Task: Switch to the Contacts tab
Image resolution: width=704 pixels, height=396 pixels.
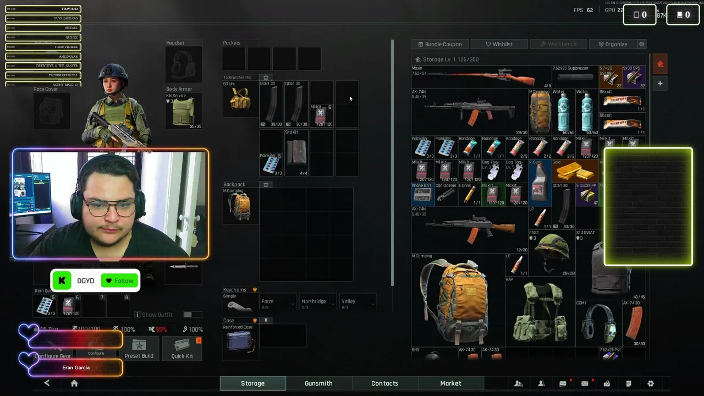Action: point(384,383)
